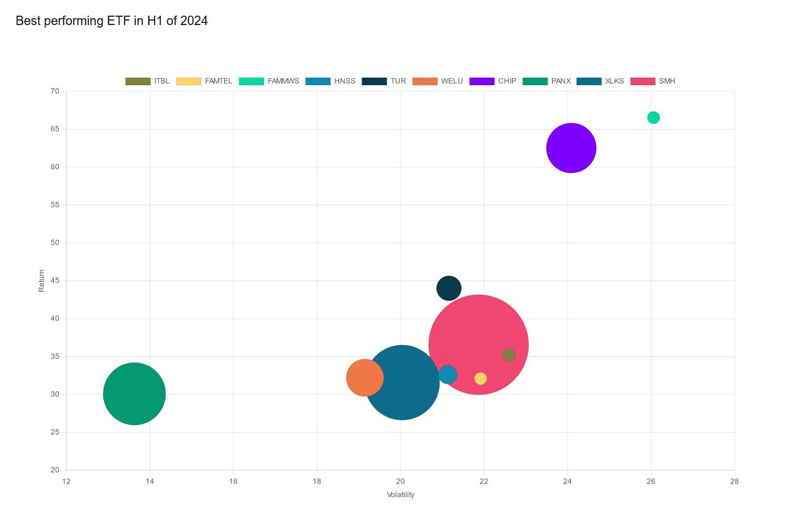Click the y-axis tick value 35
This screenshot has height=521, width=801.
55,356
